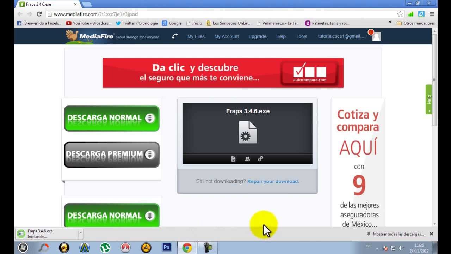Open Los Simpsons Online bookmark

point(229,23)
